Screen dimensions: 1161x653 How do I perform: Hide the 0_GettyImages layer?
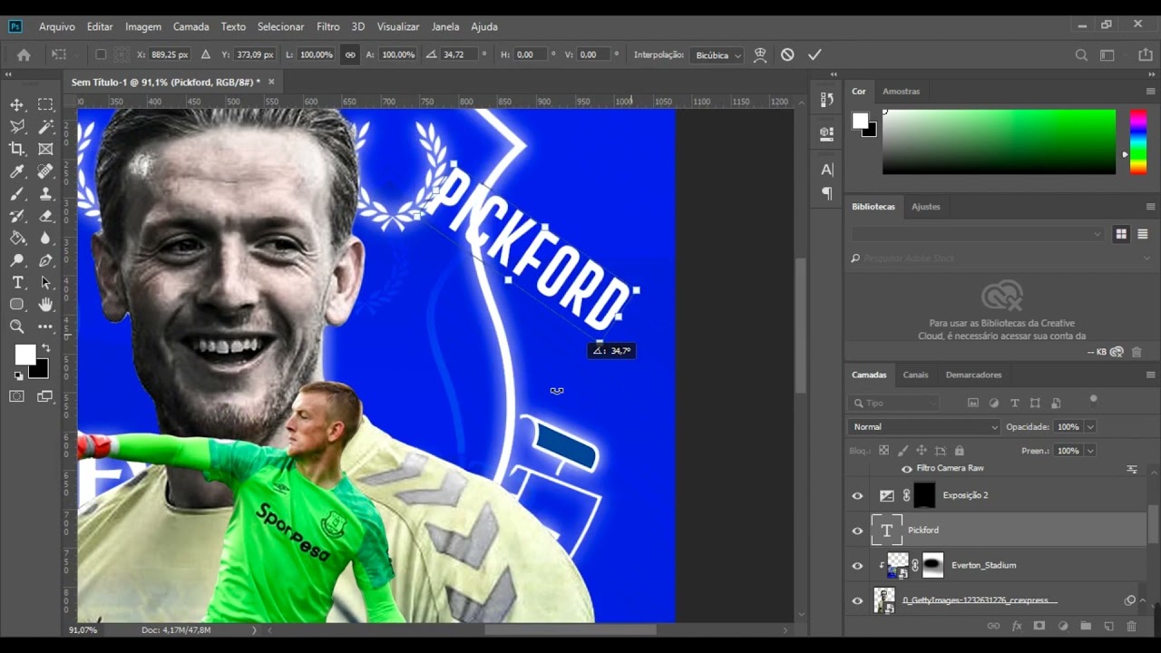[x=857, y=600]
